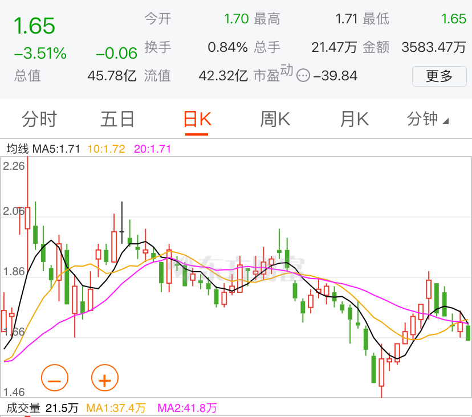Tap the MA1:37.4万 volume average label
The image size is (472, 417).
click(x=116, y=408)
